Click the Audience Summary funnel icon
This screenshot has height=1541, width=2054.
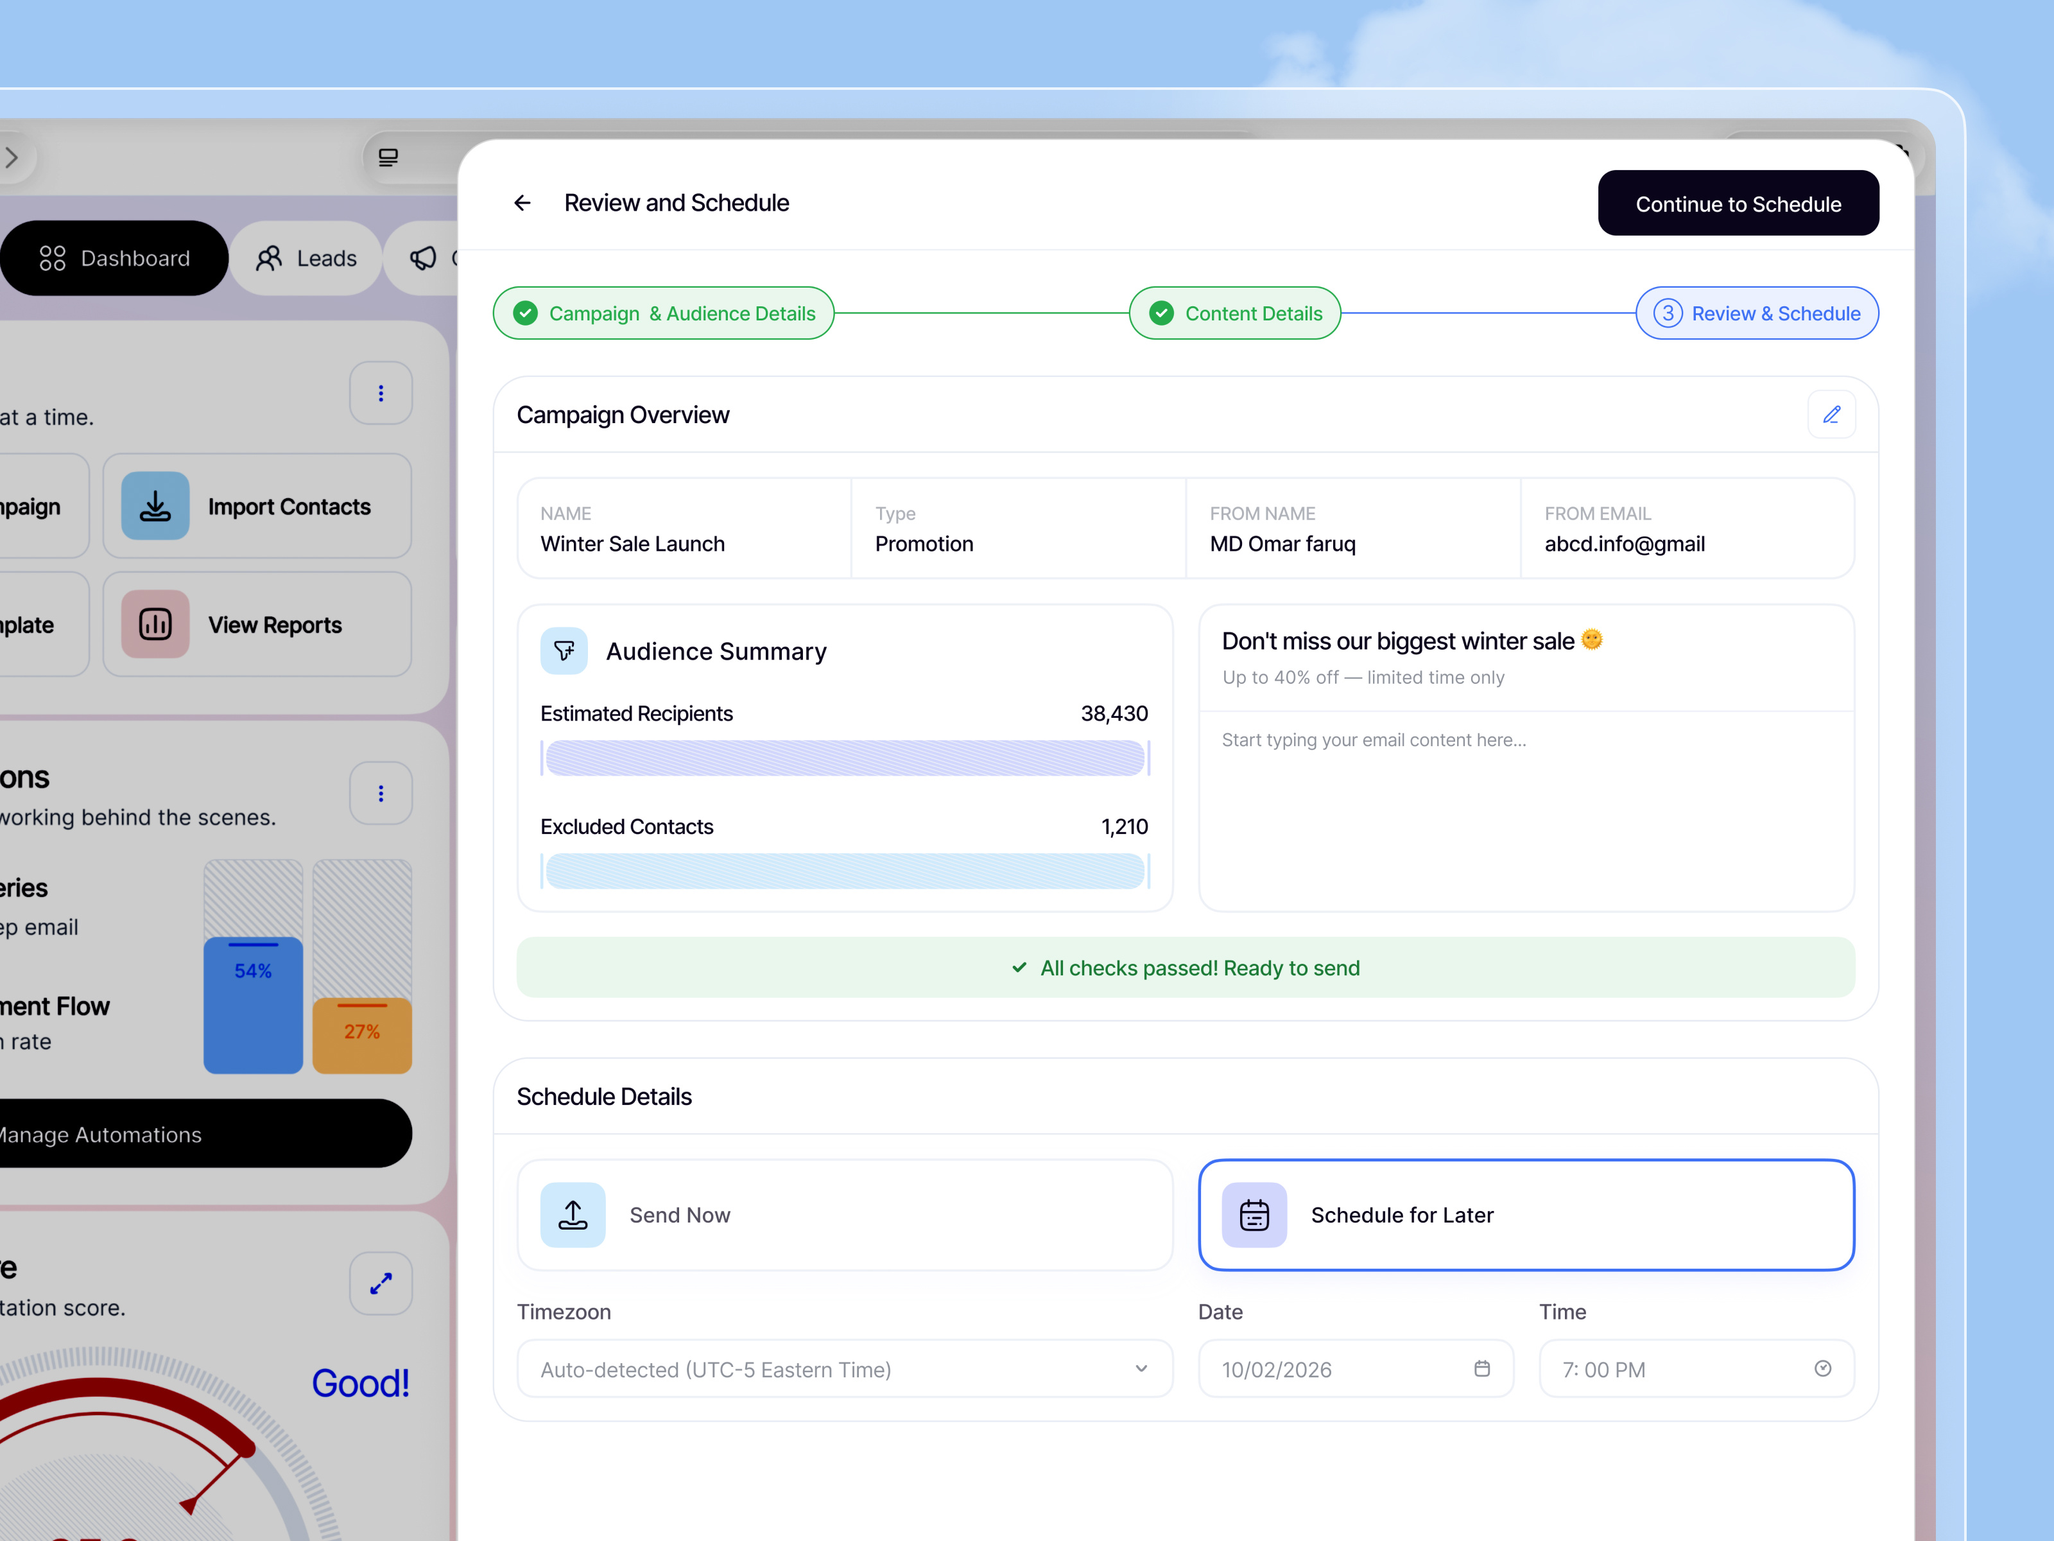[x=564, y=651]
